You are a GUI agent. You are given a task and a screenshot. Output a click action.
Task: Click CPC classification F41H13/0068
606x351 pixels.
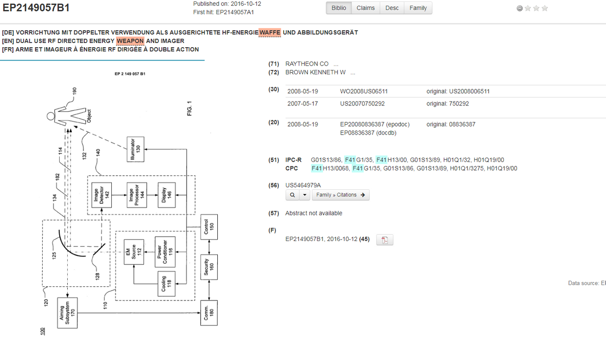(x=330, y=168)
